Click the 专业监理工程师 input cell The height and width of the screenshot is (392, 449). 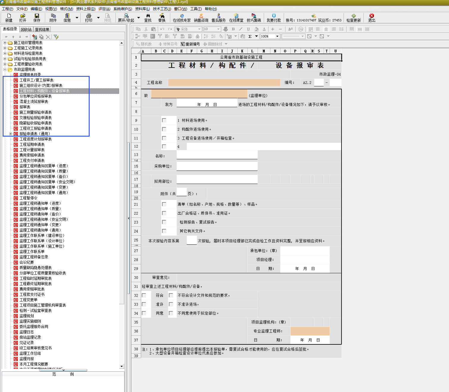[x=310, y=331]
